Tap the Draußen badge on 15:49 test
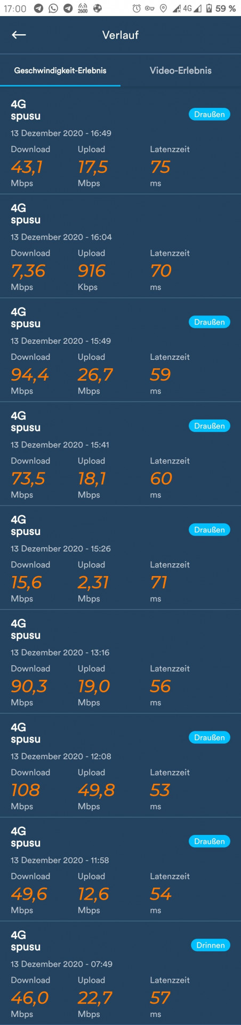Viewport: 241px width, 1025px height. (x=210, y=322)
